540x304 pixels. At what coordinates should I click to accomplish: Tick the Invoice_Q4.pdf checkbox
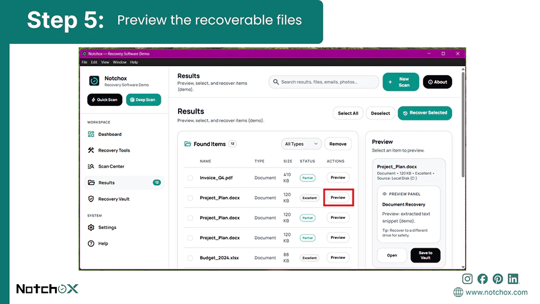coord(190,178)
